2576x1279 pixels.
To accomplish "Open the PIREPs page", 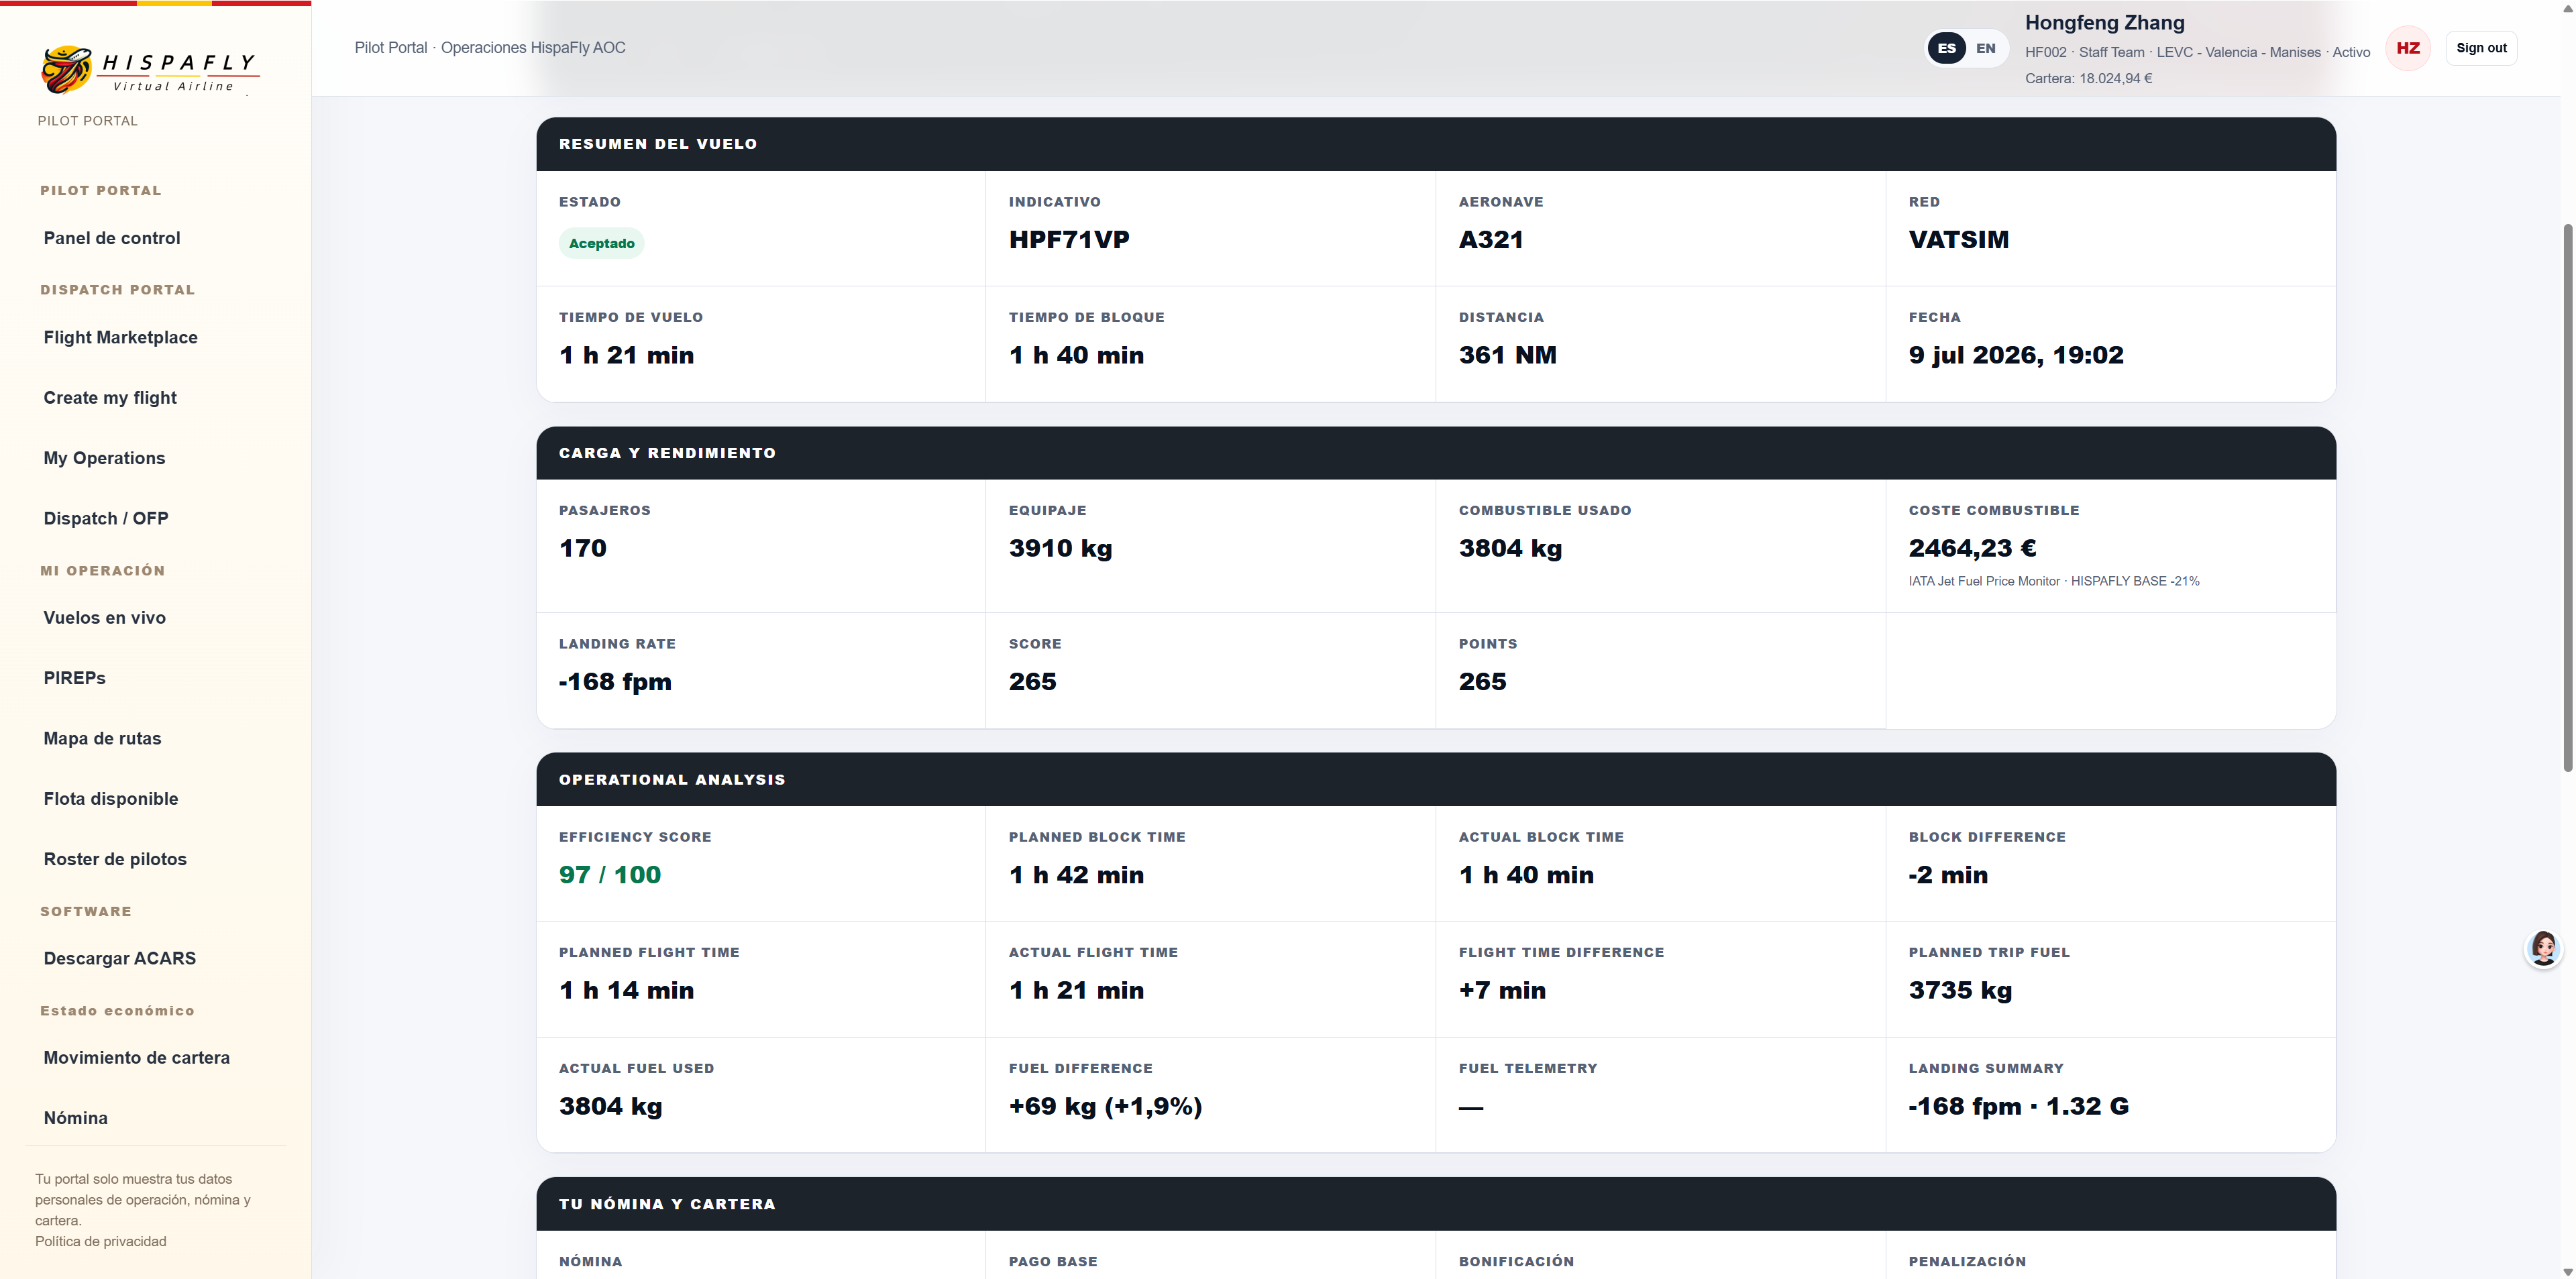I will tap(74, 678).
